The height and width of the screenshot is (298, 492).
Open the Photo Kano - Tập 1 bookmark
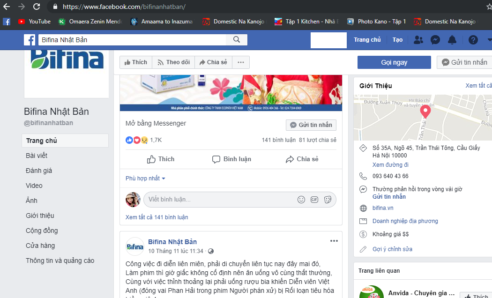coord(377,22)
